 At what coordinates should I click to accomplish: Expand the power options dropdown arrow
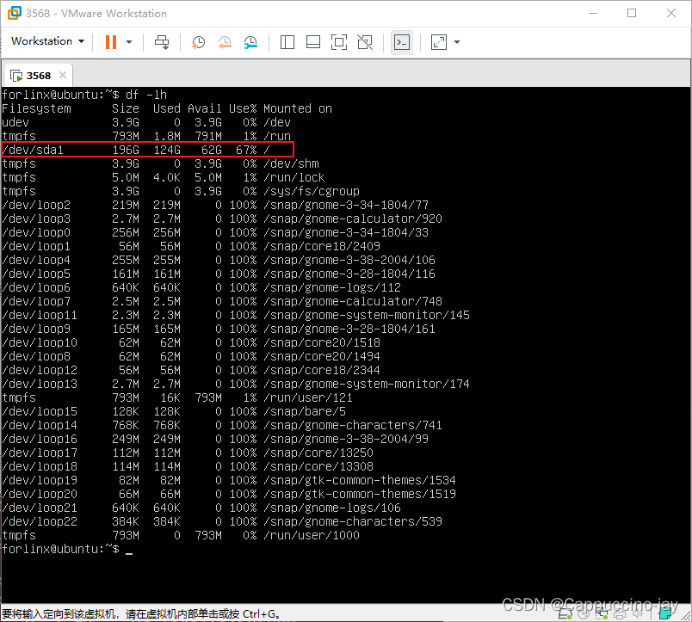point(129,42)
